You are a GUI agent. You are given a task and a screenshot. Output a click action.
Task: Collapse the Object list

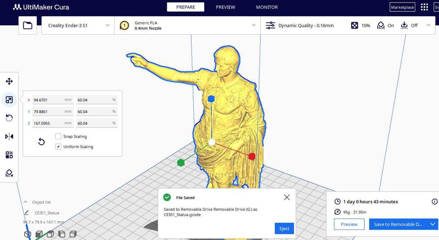25,202
